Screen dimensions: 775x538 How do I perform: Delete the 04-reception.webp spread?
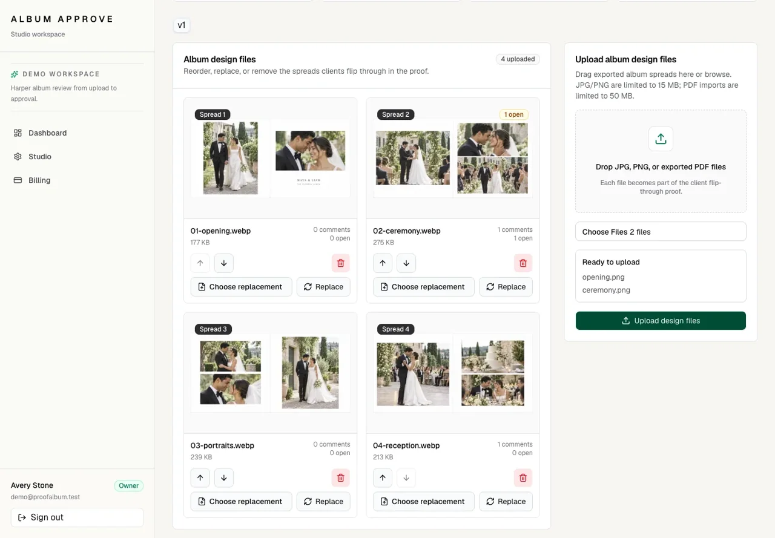pos(523,478)
